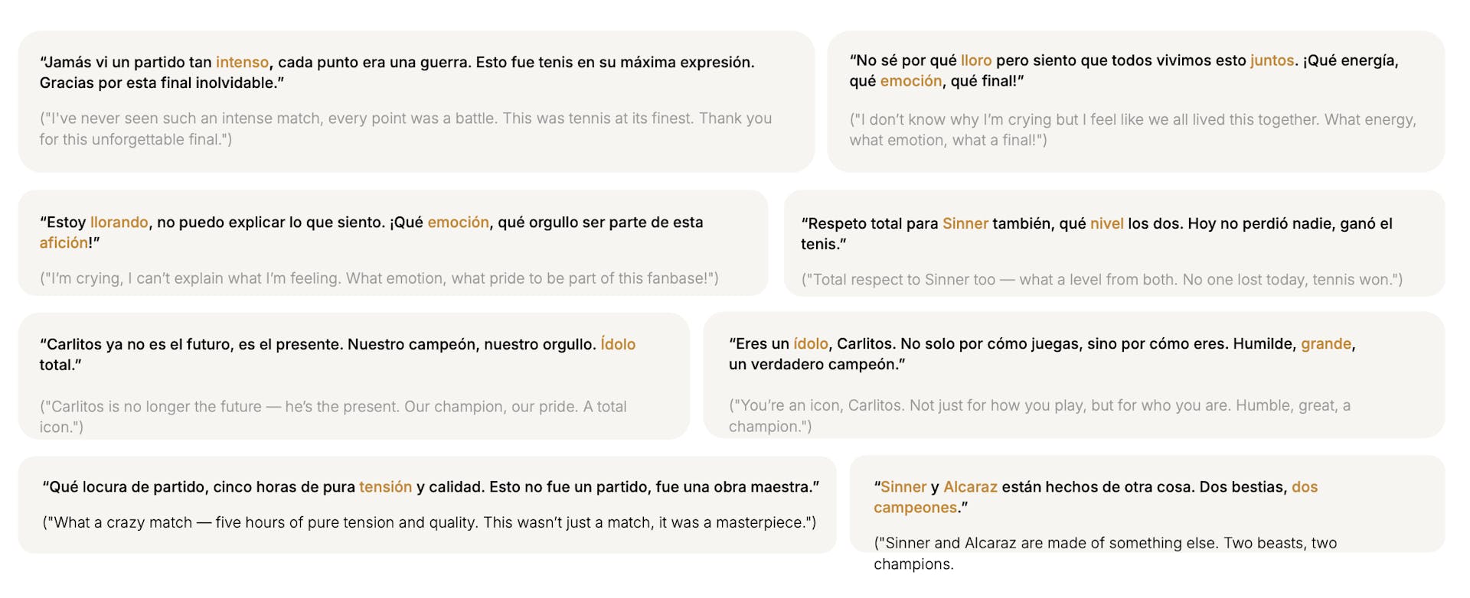Click the "You're an icon, Carlitos" translation text

pos(1039,406)
